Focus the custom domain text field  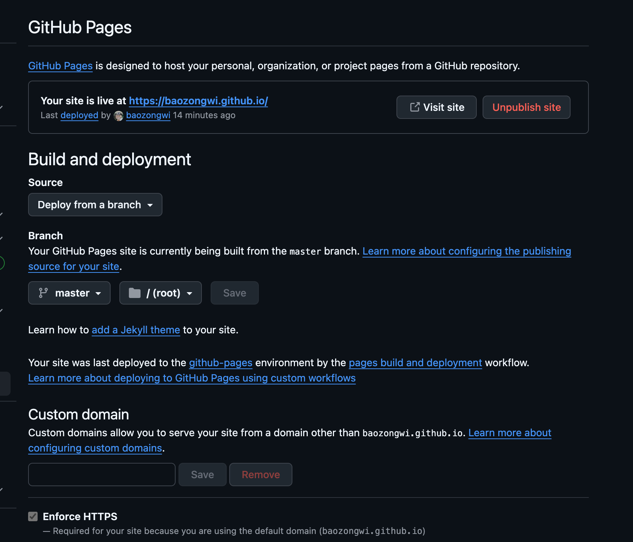(102, 475)
